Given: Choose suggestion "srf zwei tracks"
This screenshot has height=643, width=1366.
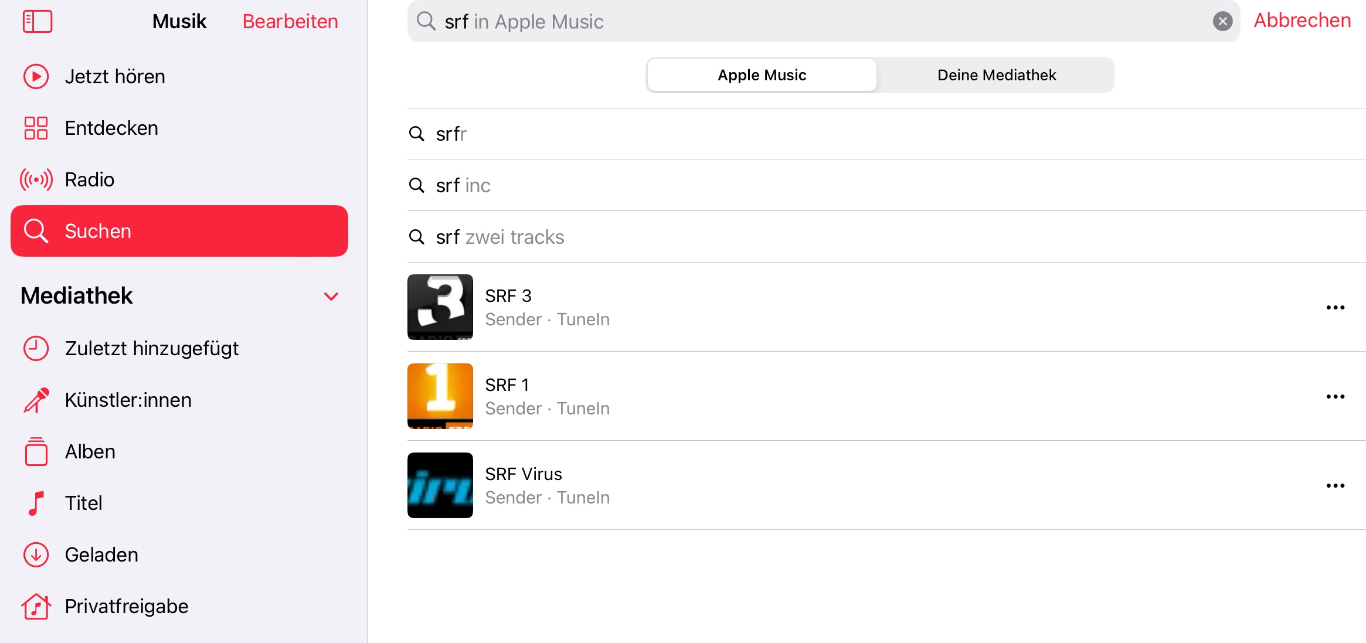Looking at the screenshot, I should (499, 237).
